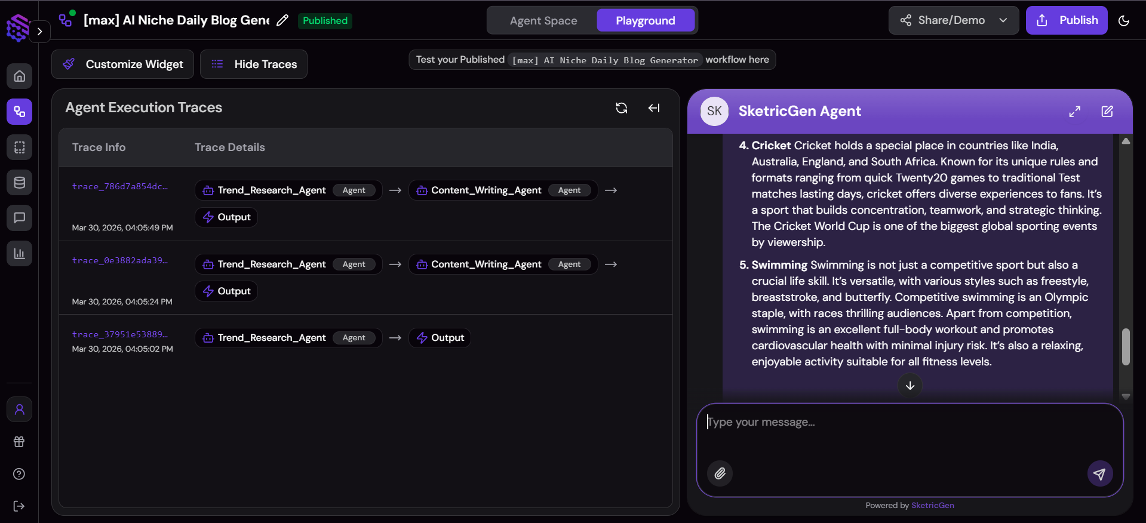The image size is (1146, 523).
Task: Open the Share/Demo dropdown
Action: 953,20
